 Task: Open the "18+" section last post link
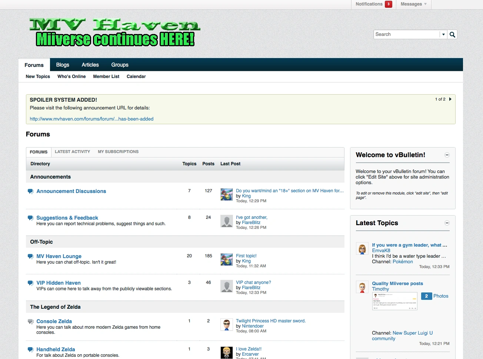[290, 191]
